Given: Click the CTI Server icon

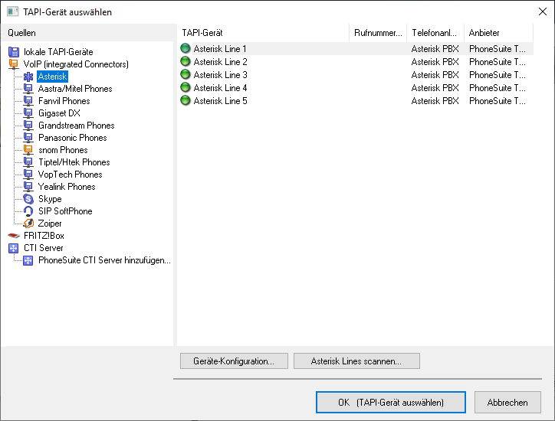Looking at the screenshot, I should 13,248.
